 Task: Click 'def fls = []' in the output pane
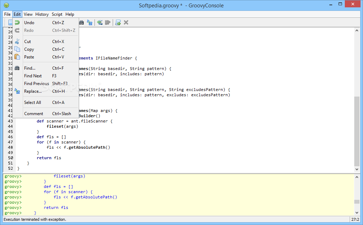point(58,187)
